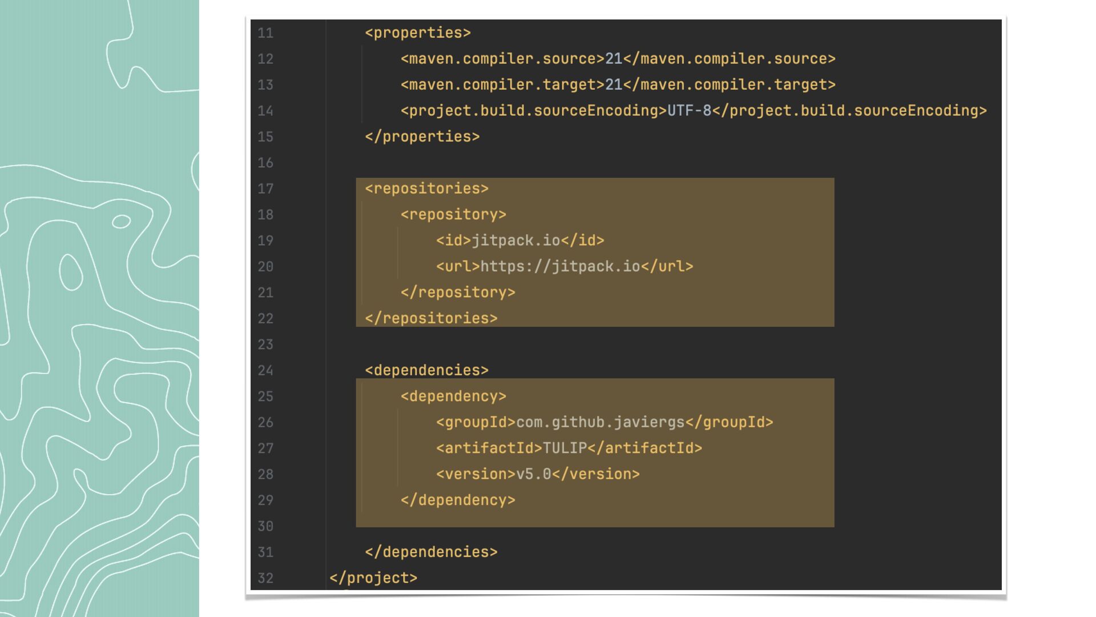
Task: Click the com.github.javiergs groupId text
Action: (x=600, y=422)
